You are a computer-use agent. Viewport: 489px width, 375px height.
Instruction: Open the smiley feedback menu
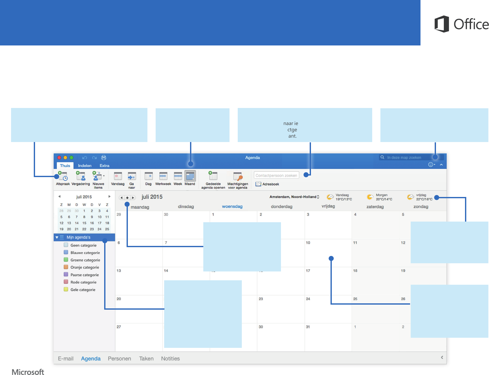click(432, 164)
